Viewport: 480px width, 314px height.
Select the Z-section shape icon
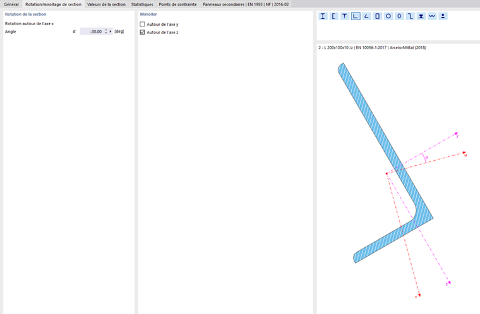pyautogui.click(x=410, y=16)
